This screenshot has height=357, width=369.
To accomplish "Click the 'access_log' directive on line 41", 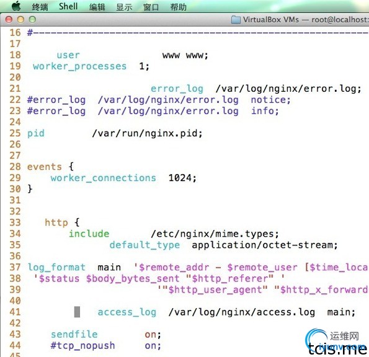I will pyautogui.click(x=127, y=312).
